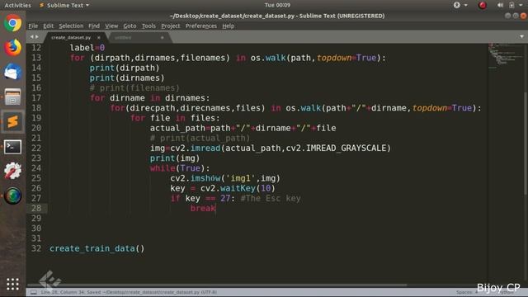Click the red recording indicator in top bar

point(483,5)
